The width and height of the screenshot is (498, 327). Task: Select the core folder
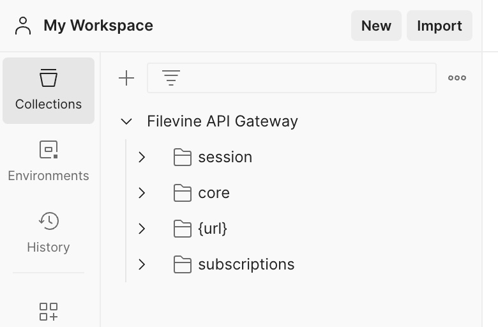click(x=214, y=193)
